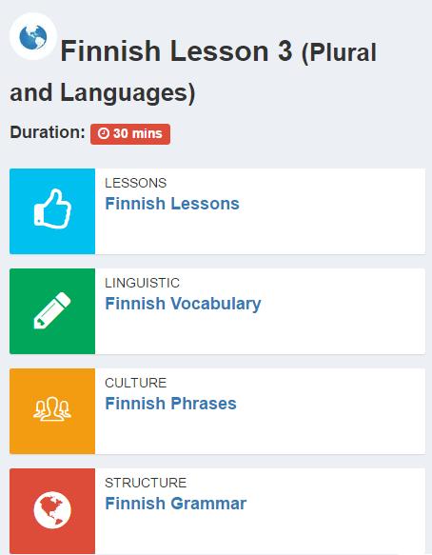Click the CULTURE category label
The image size is (432, 555).
(x=135, y=383)
